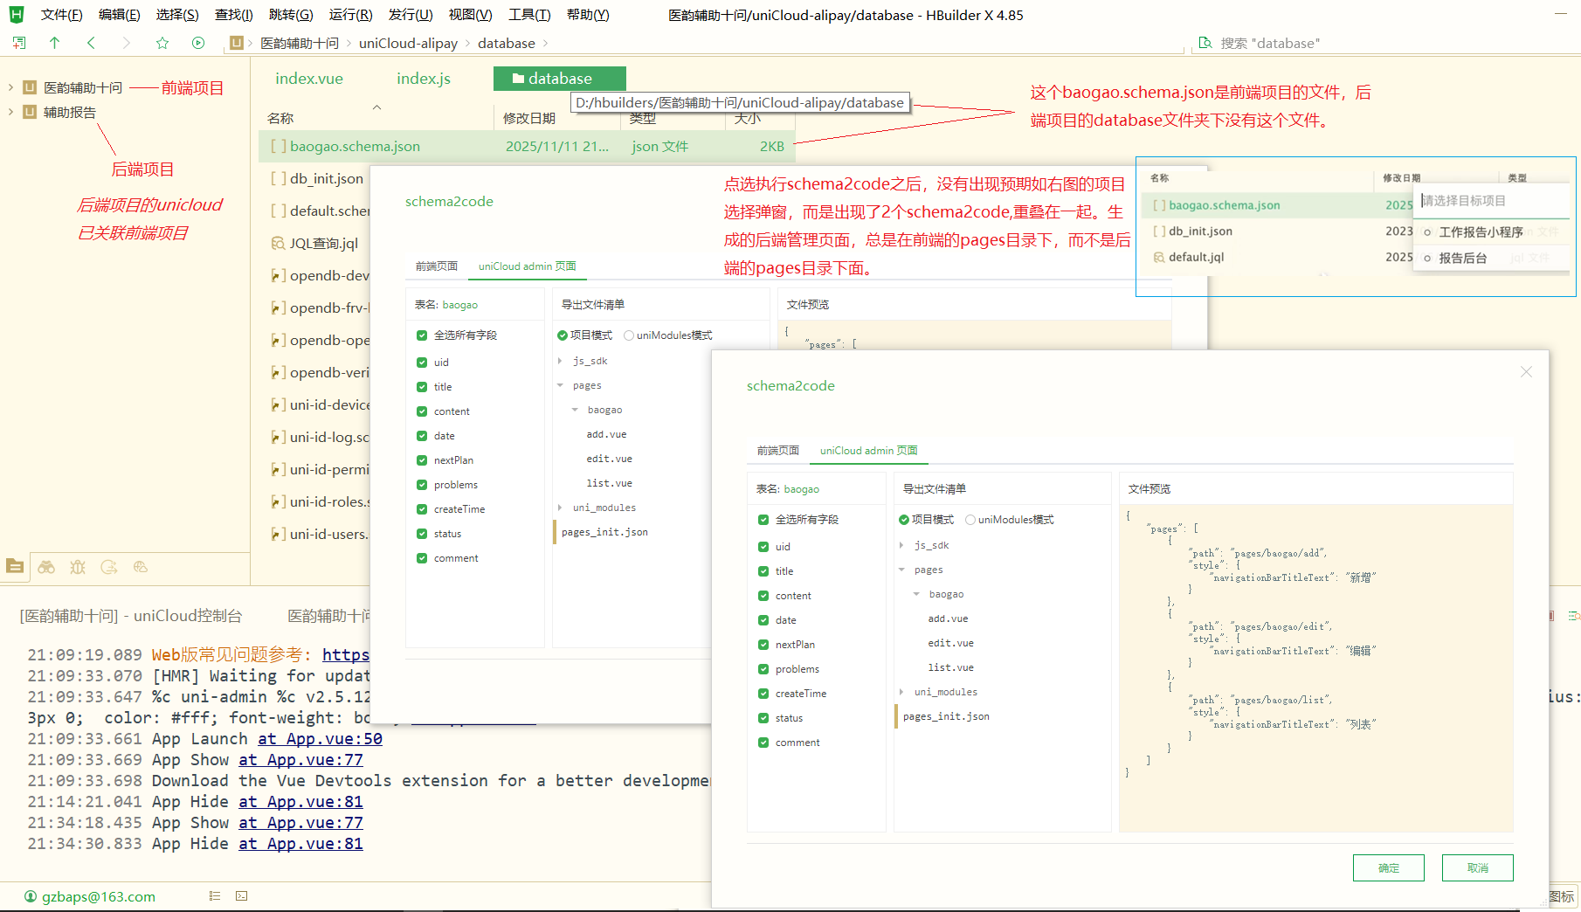This screenshot has width=1581, height=912.
Task: Click the 确定 confirm button
Action: (1388, 867)
